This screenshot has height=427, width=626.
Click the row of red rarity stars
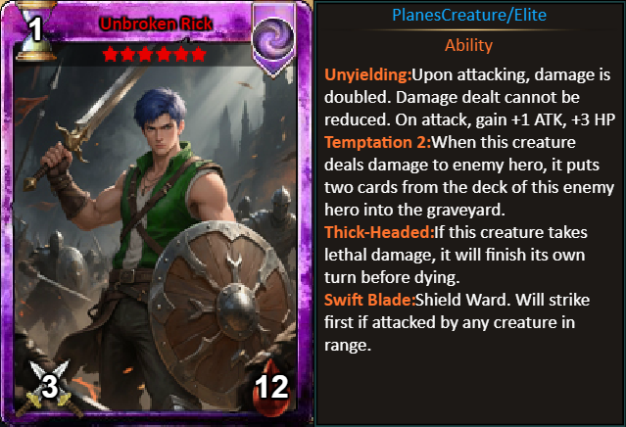[x=154, y=54]
